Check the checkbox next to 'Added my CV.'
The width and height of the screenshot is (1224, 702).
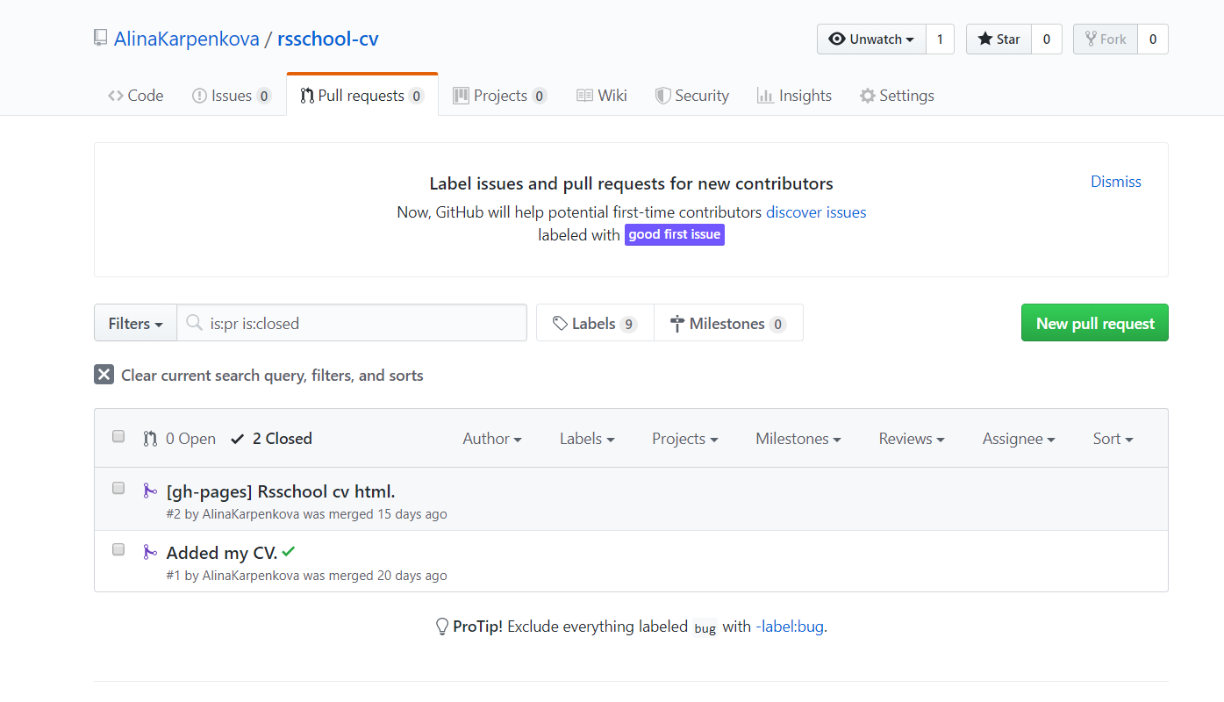[x=118, y=549]
